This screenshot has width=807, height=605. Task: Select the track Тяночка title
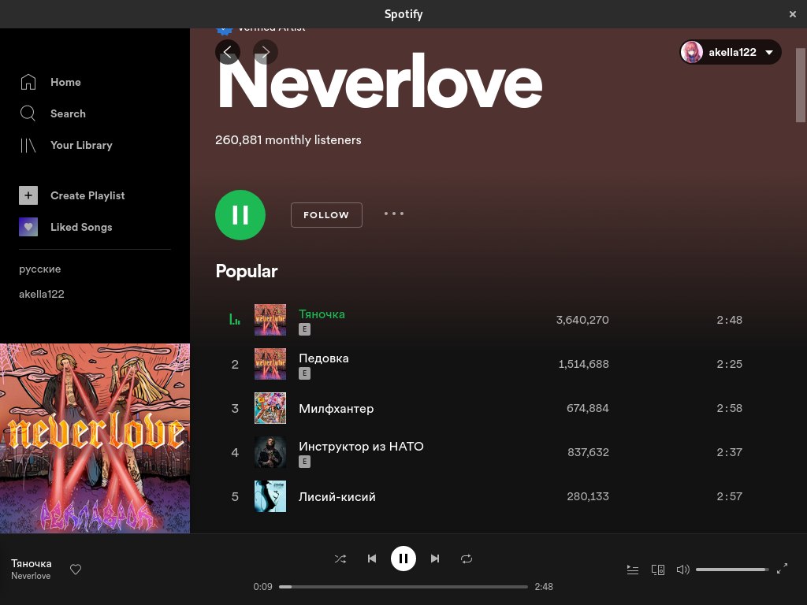click(322, 314)
